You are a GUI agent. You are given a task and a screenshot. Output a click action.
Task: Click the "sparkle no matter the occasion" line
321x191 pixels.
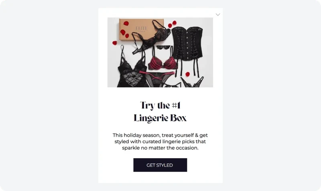pyautogui.click(x=160, y=148)
